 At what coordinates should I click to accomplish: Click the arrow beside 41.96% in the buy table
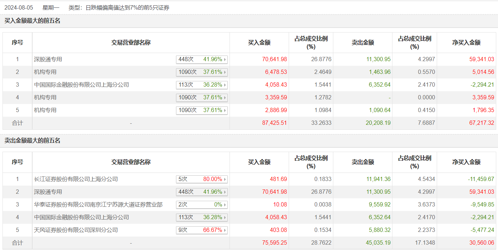[x=225, y=59]
